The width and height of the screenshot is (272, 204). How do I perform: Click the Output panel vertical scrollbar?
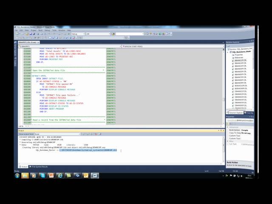(224, 149)
